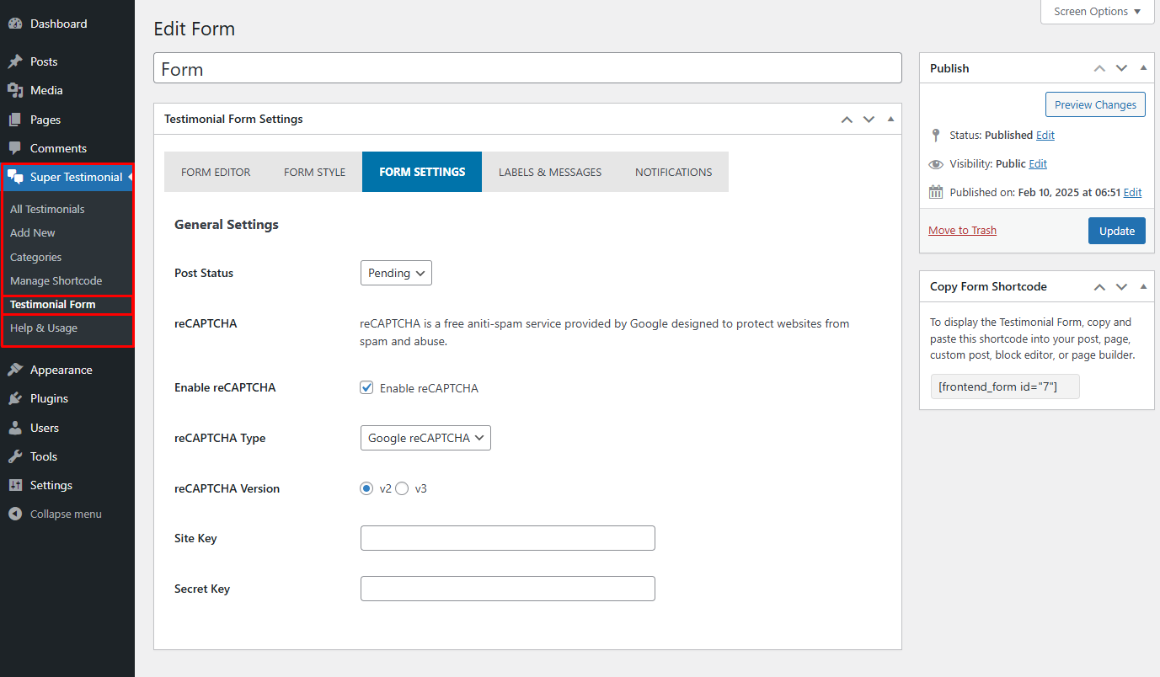Click the Posts pushpin icon
Image resolution: width=1160 pixels, height=677 pixels.
(15, 61)
